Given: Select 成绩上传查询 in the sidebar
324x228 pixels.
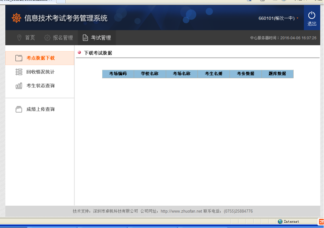Looking at the screenshot, I should point(40,109).
